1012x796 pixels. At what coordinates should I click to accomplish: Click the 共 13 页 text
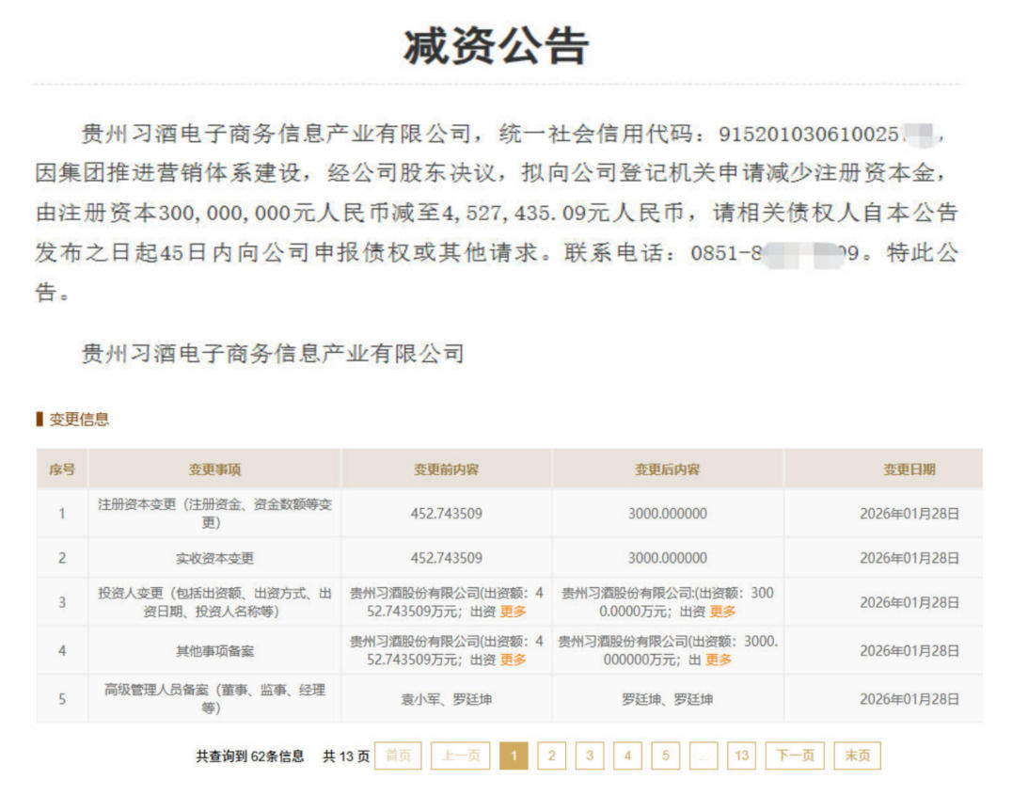point(346,756)
